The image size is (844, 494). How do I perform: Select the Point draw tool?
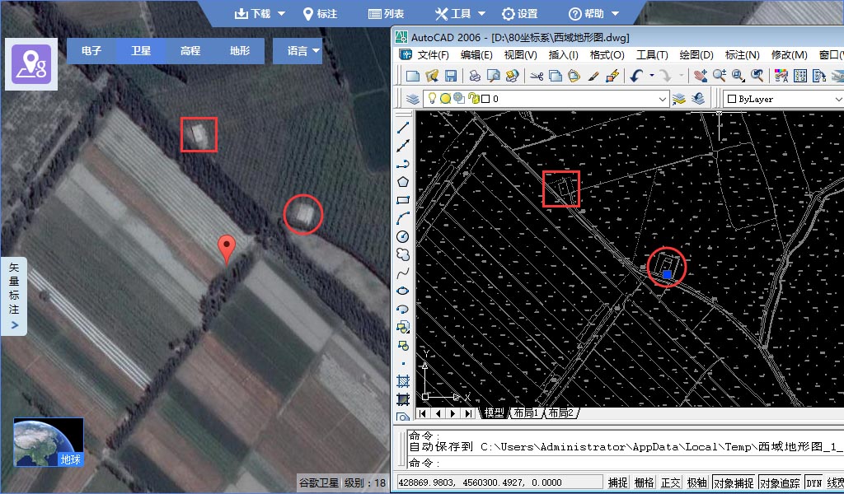pyautogui.click(x=403, y=363)
